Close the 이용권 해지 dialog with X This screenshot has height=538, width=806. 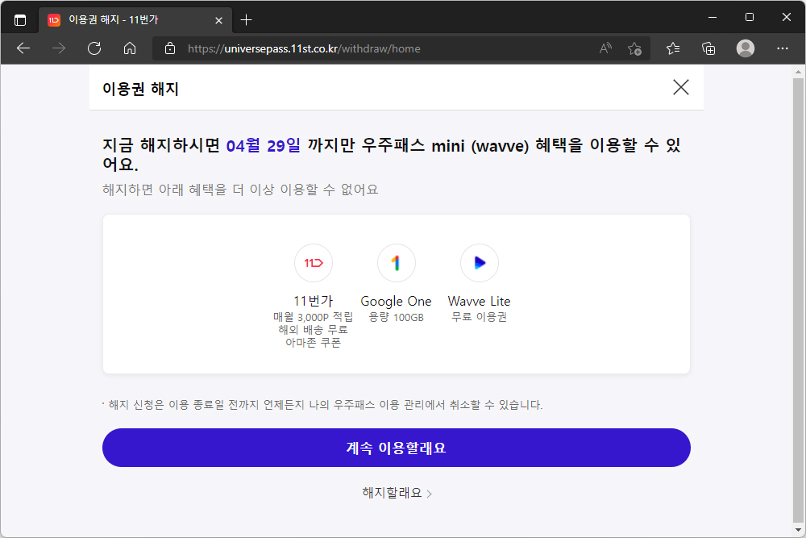coord(681,87)
